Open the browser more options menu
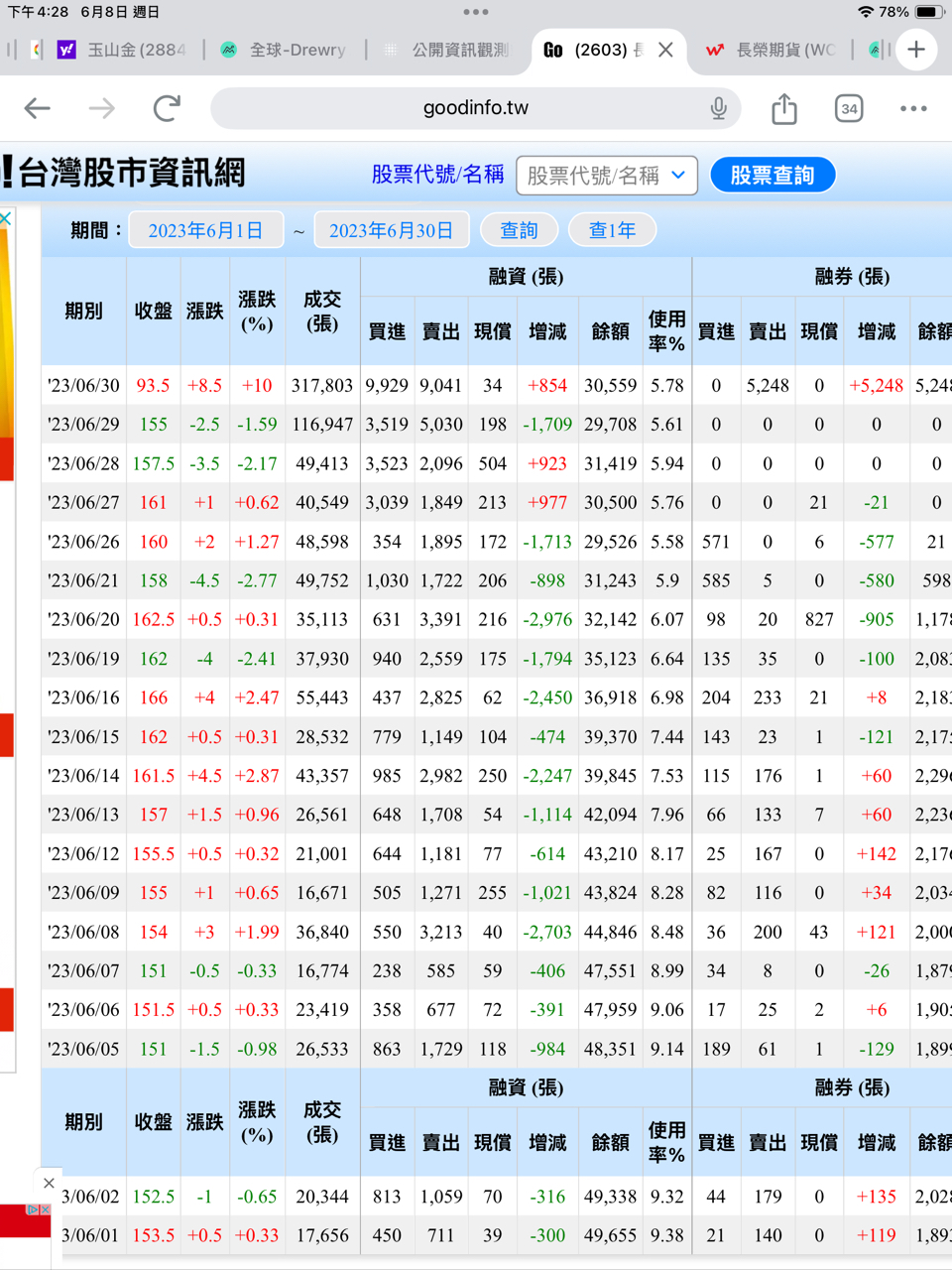Image resolution: width=952 pixels, height=1270 pixels. pos(913,108)
